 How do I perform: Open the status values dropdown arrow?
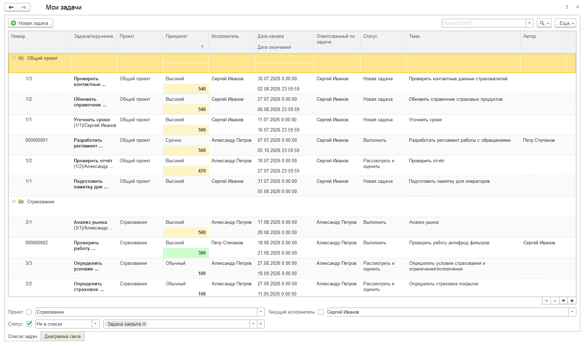253,324
